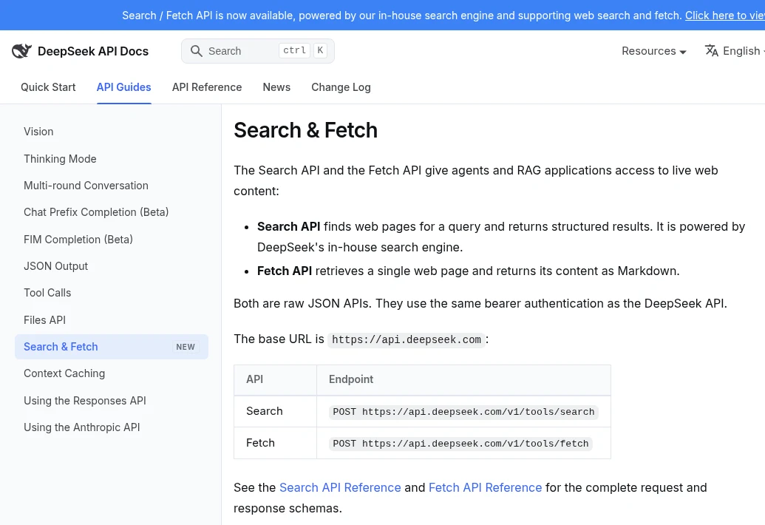Open Using the Anthropic API page
765x525 pixels.
click(x=111, y=427)
